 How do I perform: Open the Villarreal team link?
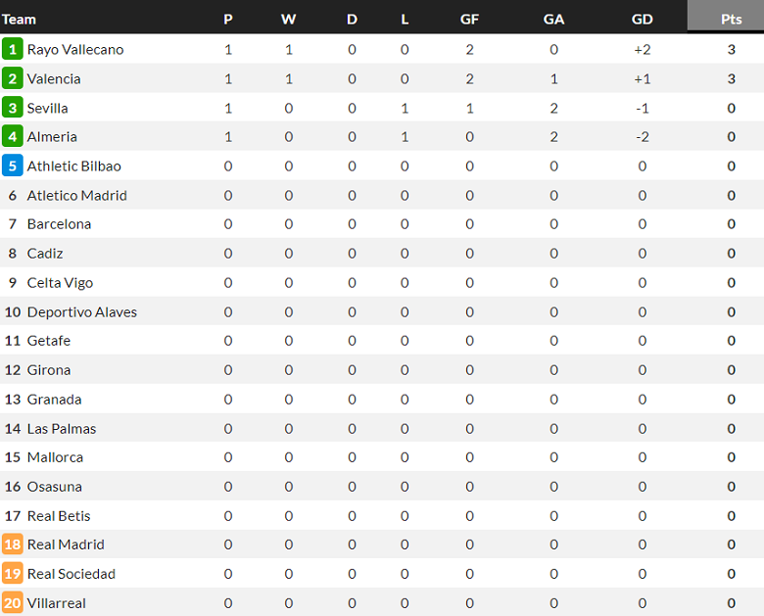(57, 603)
